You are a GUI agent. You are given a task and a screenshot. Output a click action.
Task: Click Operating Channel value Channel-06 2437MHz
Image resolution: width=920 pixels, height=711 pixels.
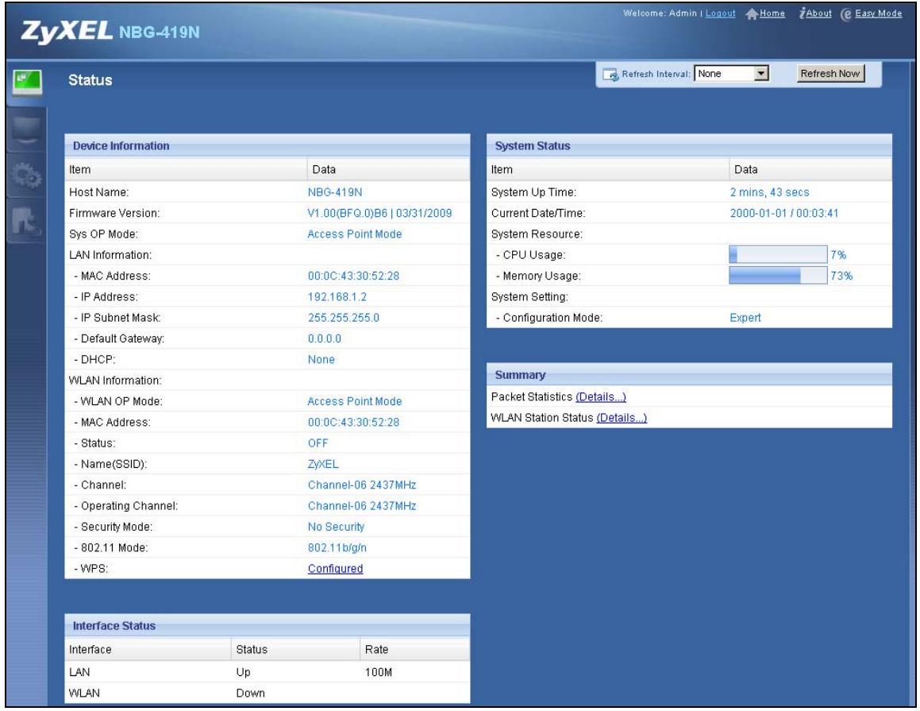(x=362, y=506)
